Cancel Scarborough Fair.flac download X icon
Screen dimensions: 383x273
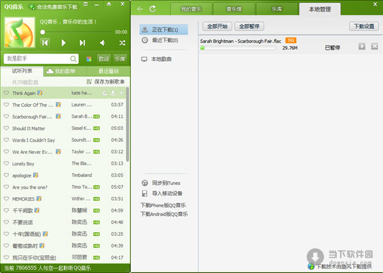tap(375, 46)
